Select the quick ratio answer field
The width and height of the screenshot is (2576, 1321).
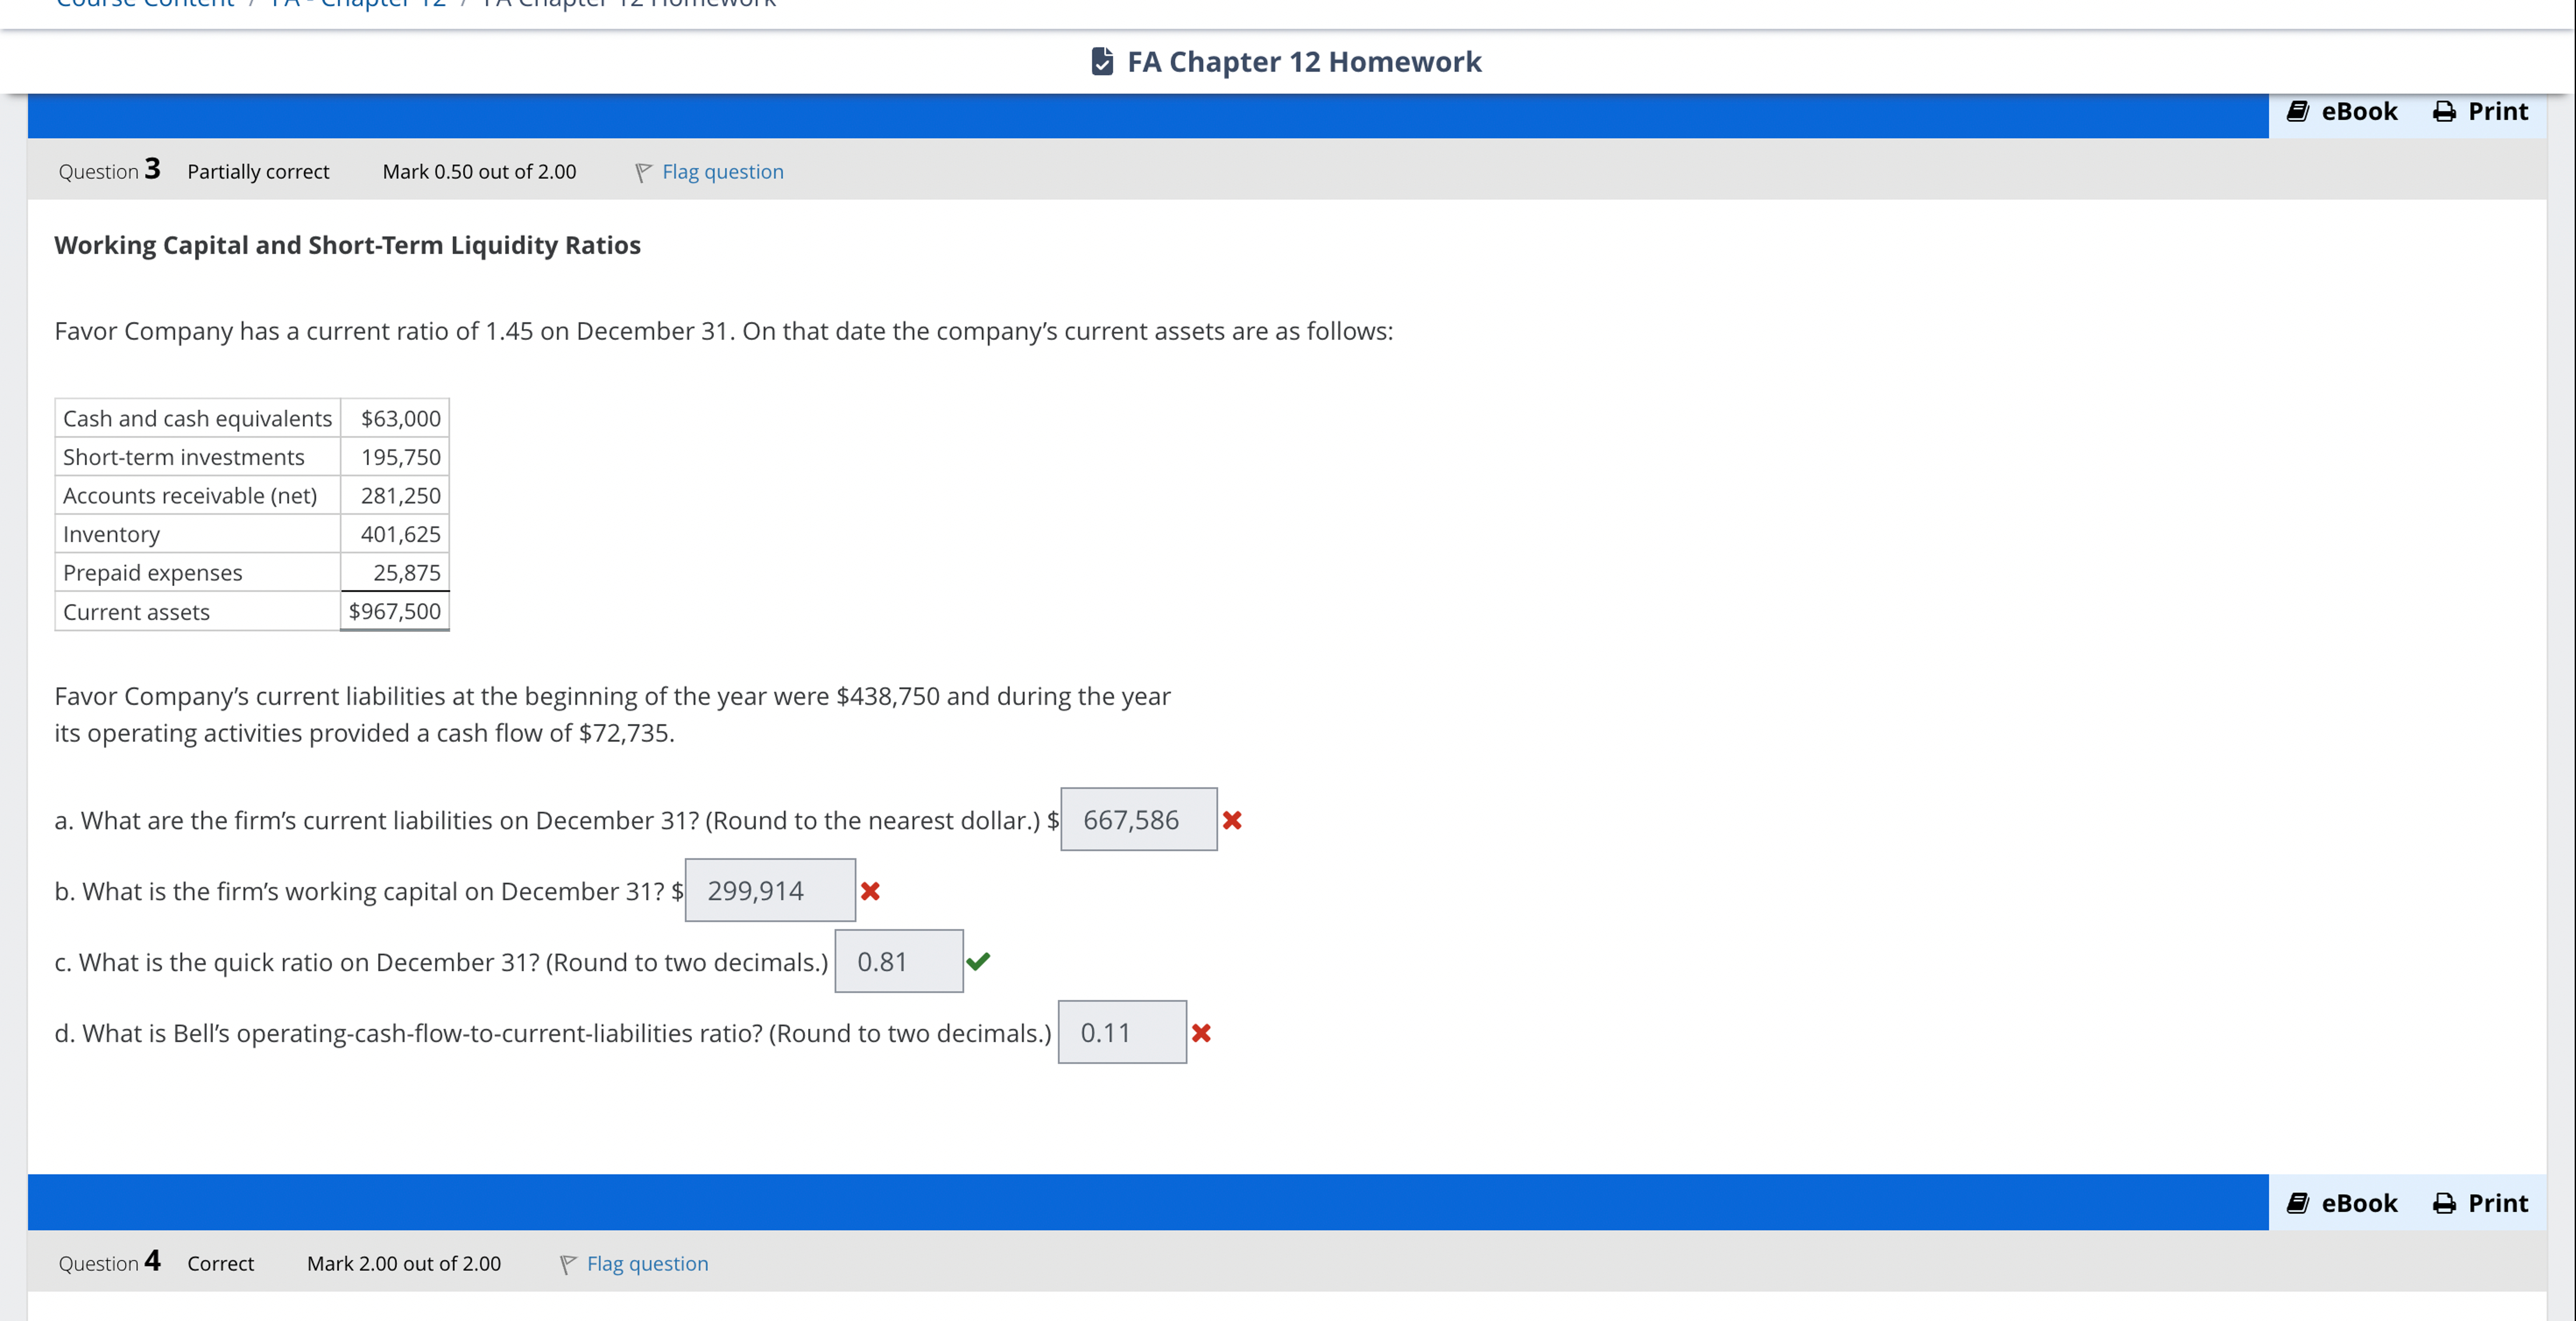click(x=898, y=962)
